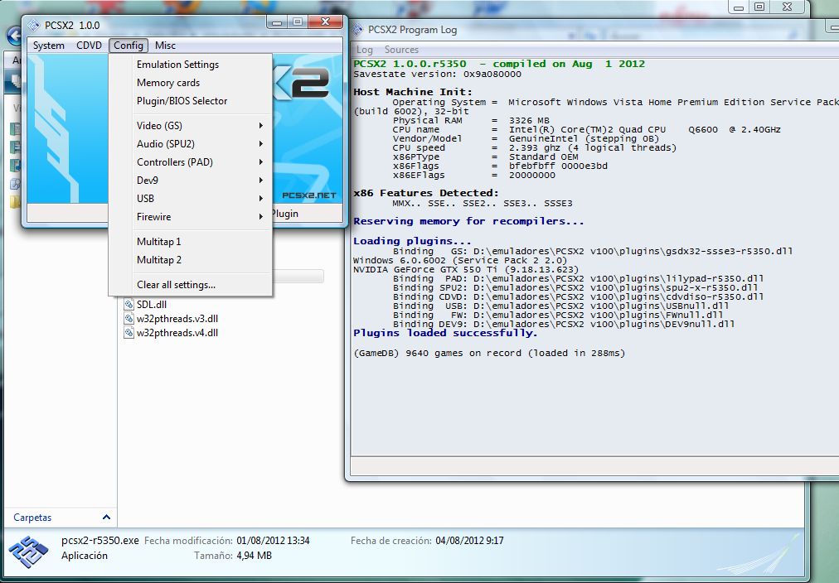Open the Misc menu
The image size is (839, 583).
click(165, 46)
